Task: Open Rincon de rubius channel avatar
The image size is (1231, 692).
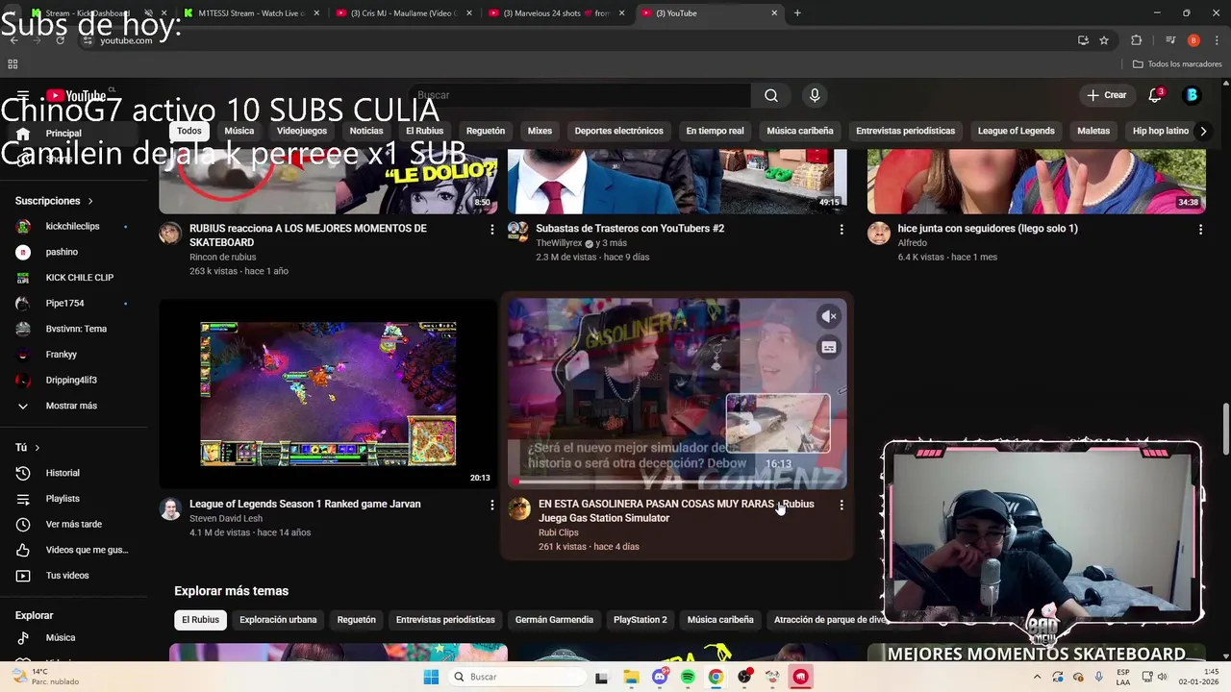Action: [x=170, y=233]
